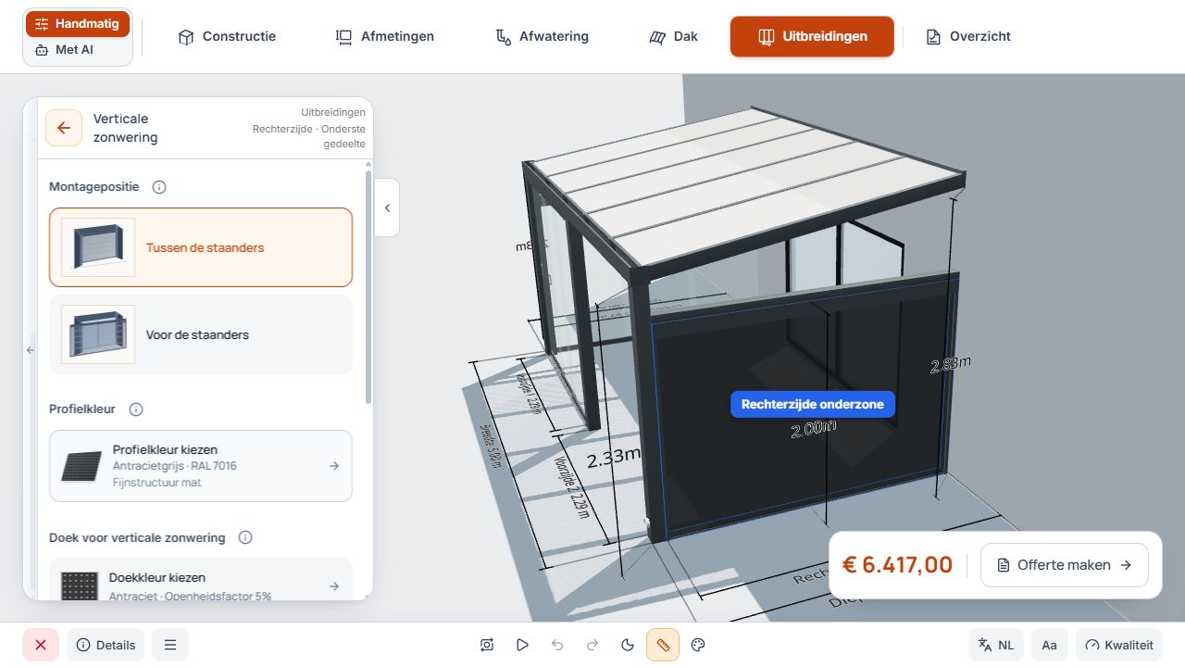Click the Constructie cube icon

[186, 37]
